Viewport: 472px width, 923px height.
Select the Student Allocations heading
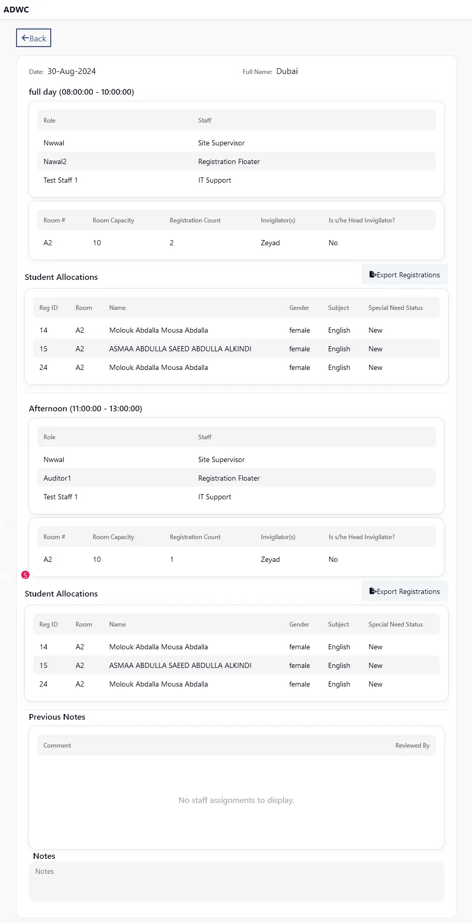[61, 277]
